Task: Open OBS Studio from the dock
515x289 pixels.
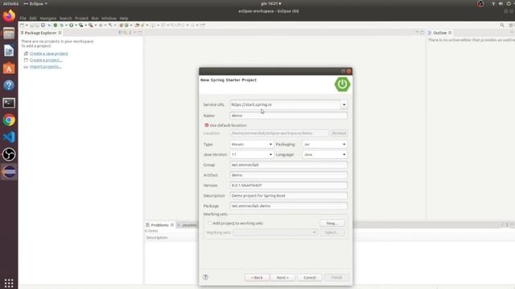Action: point(9,155)
